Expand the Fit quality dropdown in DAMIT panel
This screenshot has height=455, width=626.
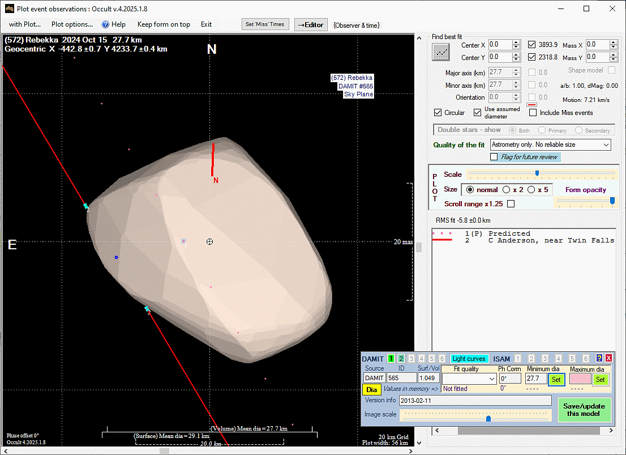click(x=491, y=379)
